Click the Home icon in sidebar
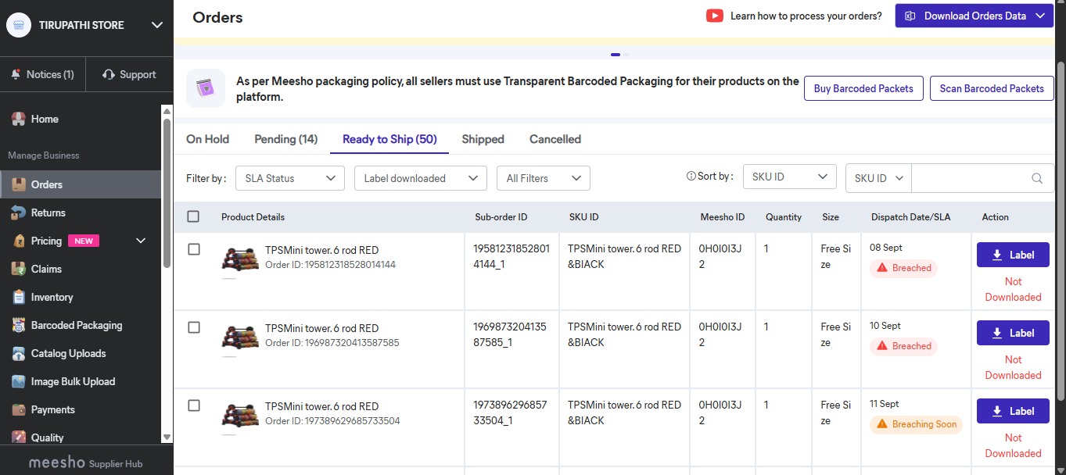The width and height of the screenshot is (1066, 475). point(18,120)
